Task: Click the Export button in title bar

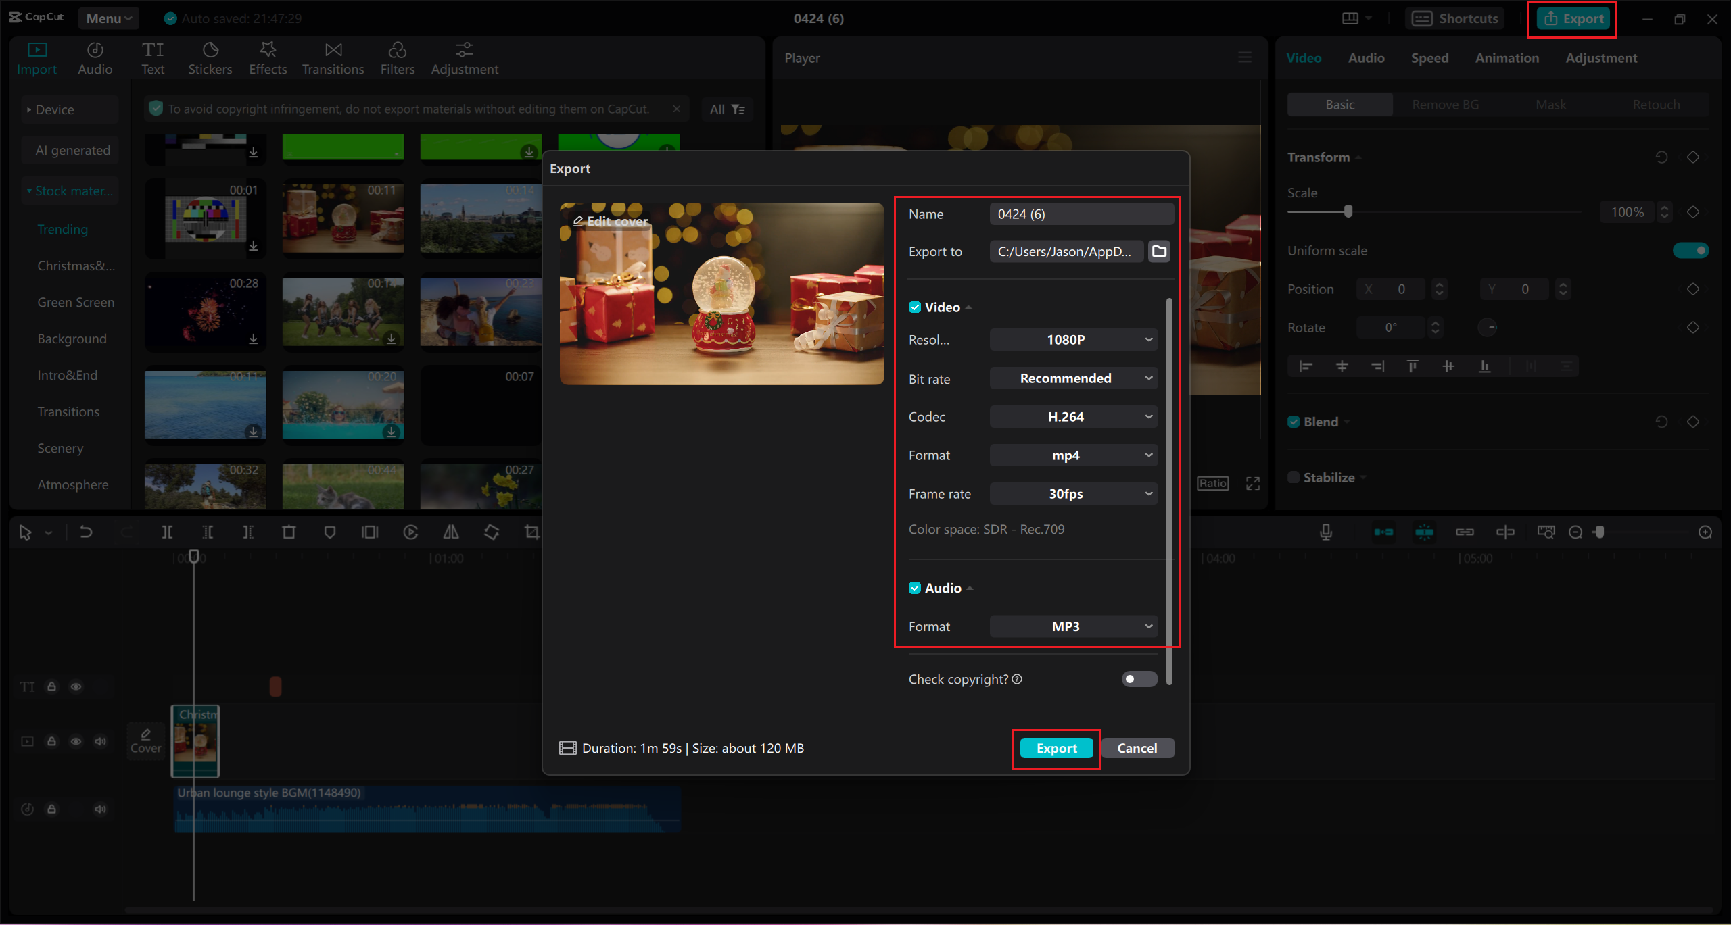Action: (1574, 18)
